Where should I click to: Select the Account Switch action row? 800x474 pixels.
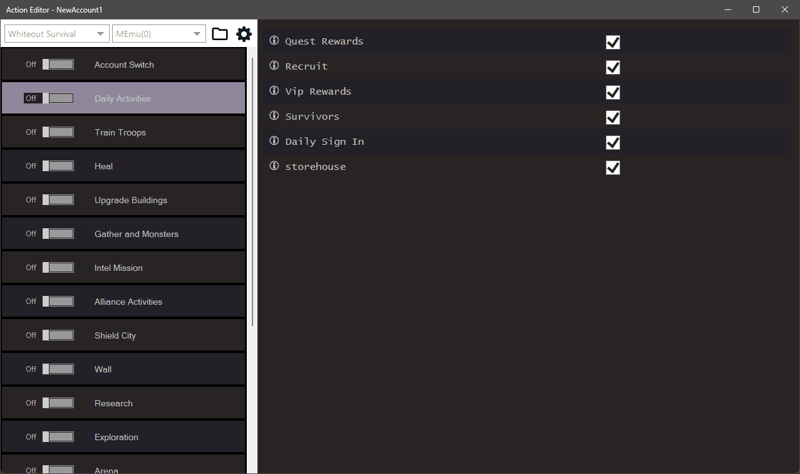pos(123,65)
